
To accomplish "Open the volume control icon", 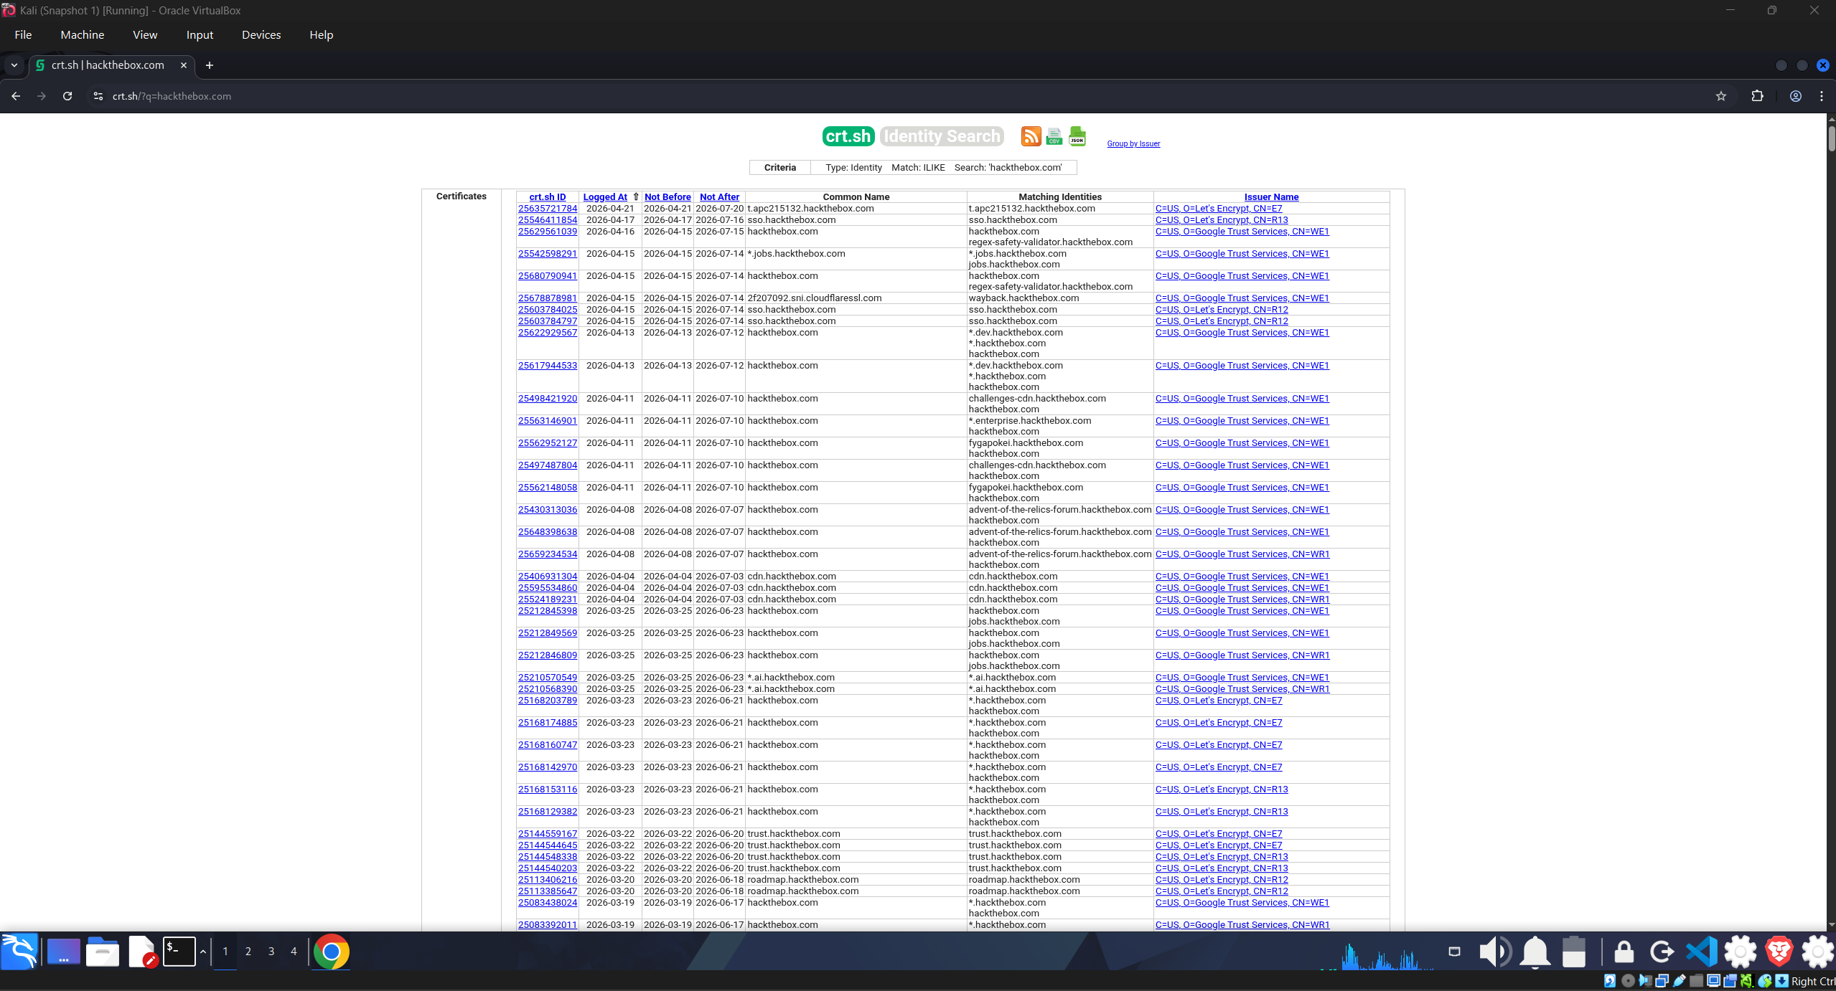I will 1495,952.
